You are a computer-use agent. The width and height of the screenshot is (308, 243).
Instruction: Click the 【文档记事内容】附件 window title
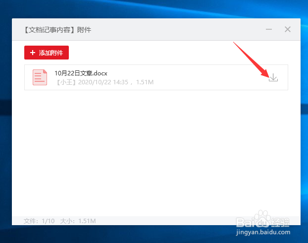pyautogui.click(x=57, y=30)
